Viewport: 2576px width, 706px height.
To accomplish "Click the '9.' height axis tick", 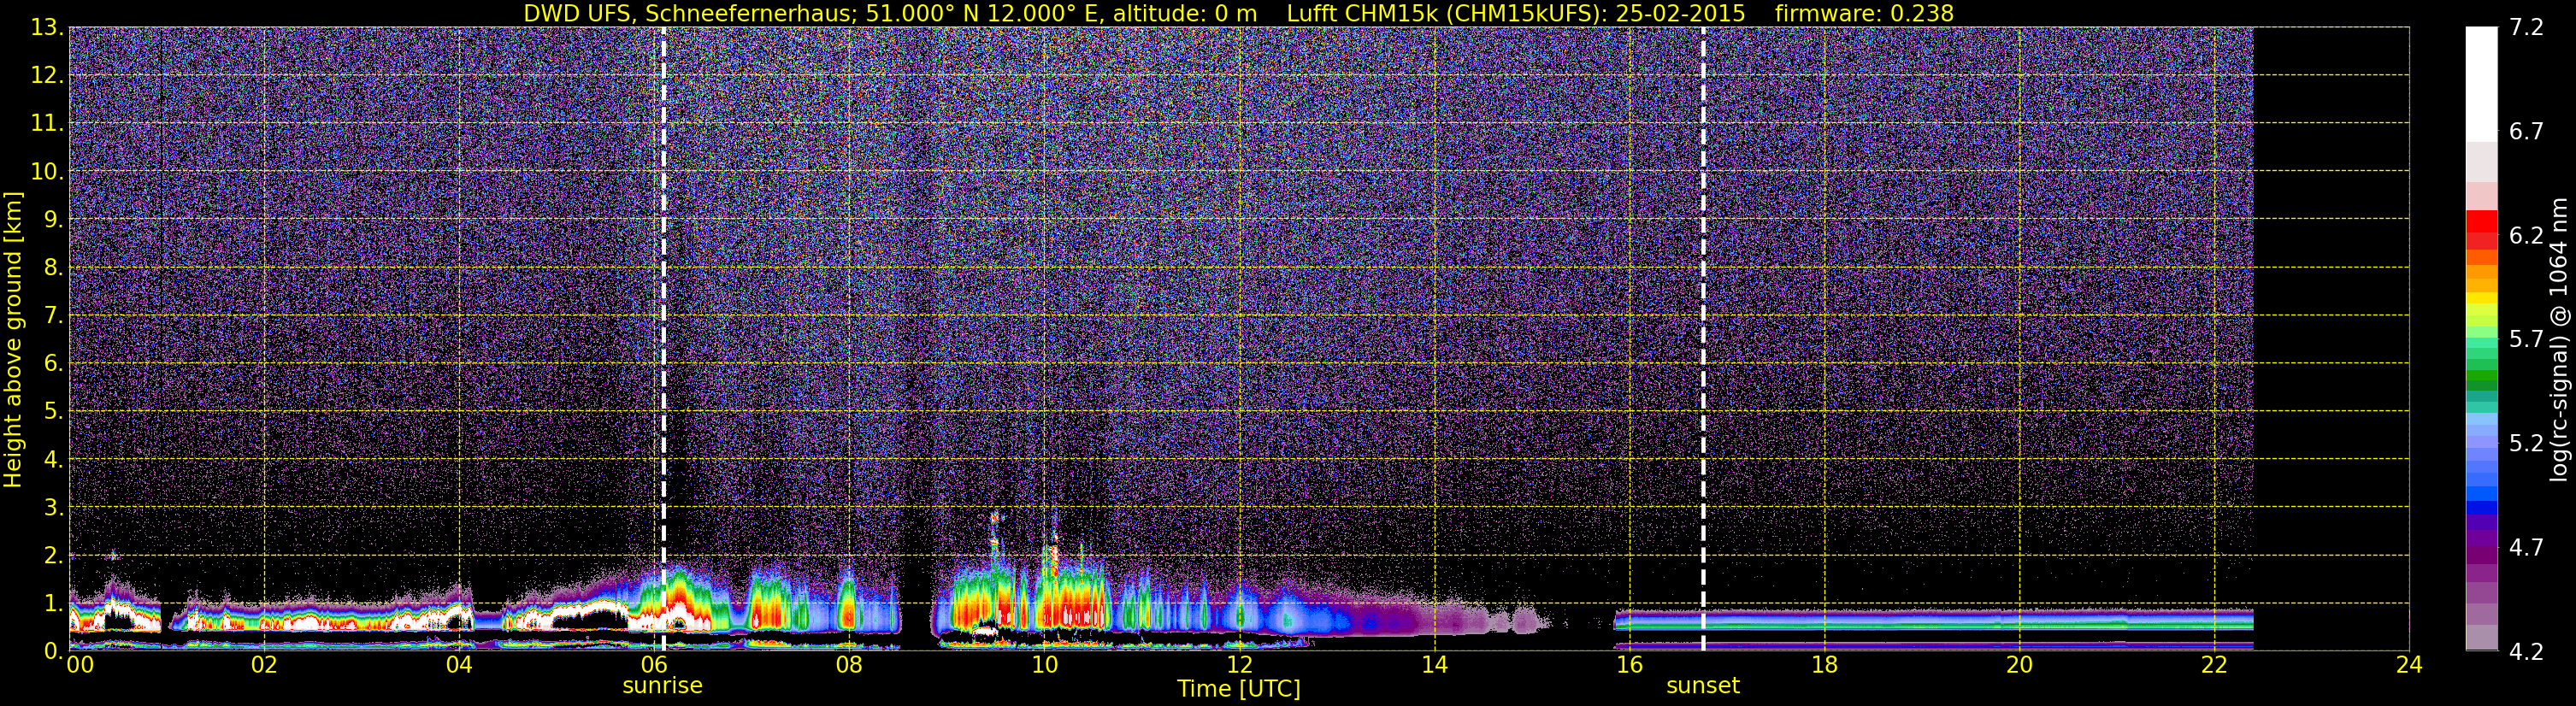I will (52, 219).
